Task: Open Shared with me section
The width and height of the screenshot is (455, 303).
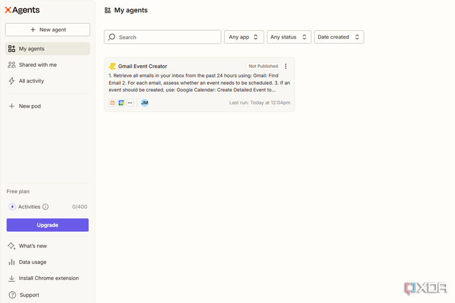Action: (x=37, y=65)
